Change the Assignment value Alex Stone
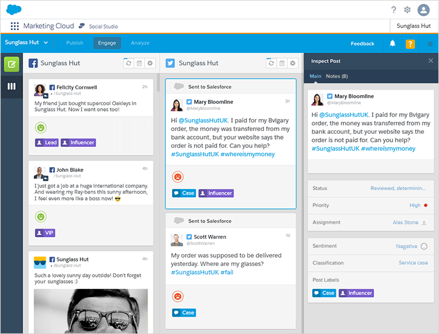The height and width of the screenshot is (334, 439). [x=405, y=222]
